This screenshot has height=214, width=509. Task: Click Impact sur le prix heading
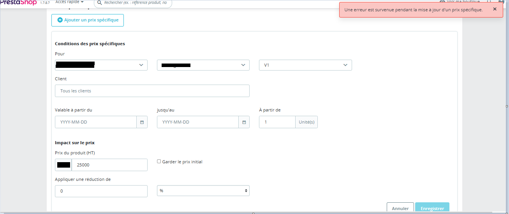(x=75, y=143)
